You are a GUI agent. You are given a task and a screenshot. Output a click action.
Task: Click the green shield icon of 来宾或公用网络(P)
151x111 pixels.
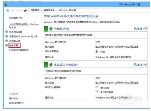coord(51,65)
